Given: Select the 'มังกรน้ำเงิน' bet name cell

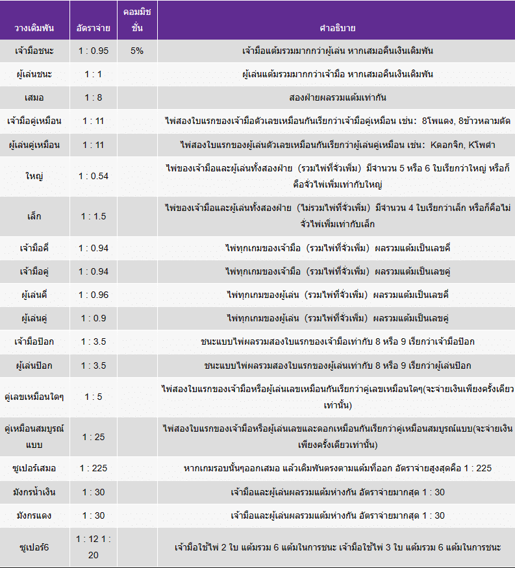Looking at the screenshot, I should 34,492.
